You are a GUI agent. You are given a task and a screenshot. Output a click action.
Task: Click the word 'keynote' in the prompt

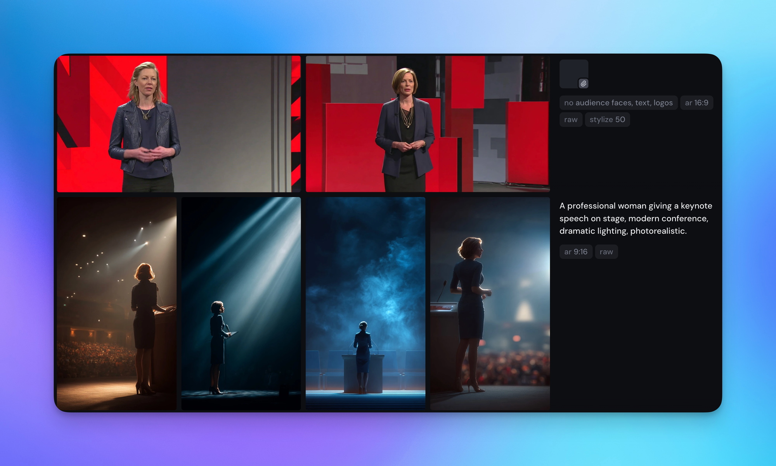coord(696,206)
